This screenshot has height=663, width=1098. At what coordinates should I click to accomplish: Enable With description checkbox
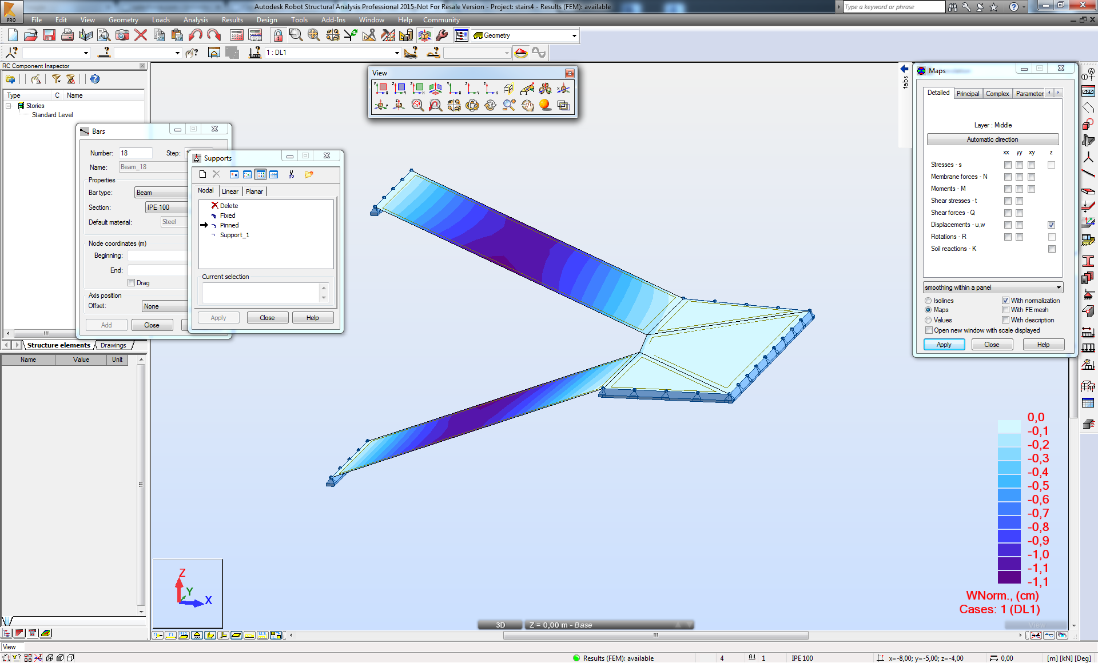pyautogui.click(x=1005, y=320)
